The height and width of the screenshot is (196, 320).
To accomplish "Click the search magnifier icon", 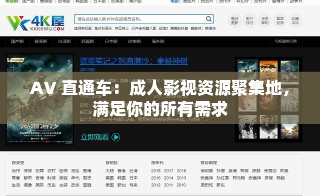I will click(208, 19).
